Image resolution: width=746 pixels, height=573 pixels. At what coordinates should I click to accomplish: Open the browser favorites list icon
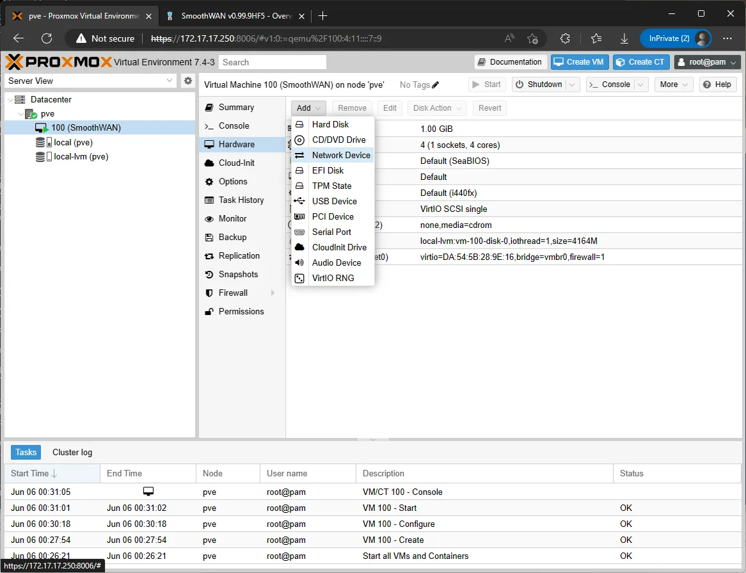[596, 38]
